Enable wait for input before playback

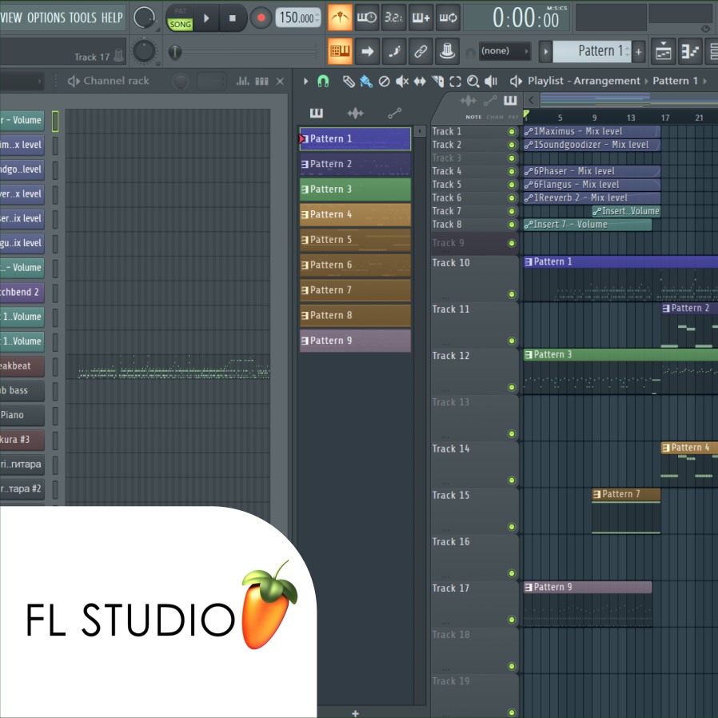click(x=367, y=18)
